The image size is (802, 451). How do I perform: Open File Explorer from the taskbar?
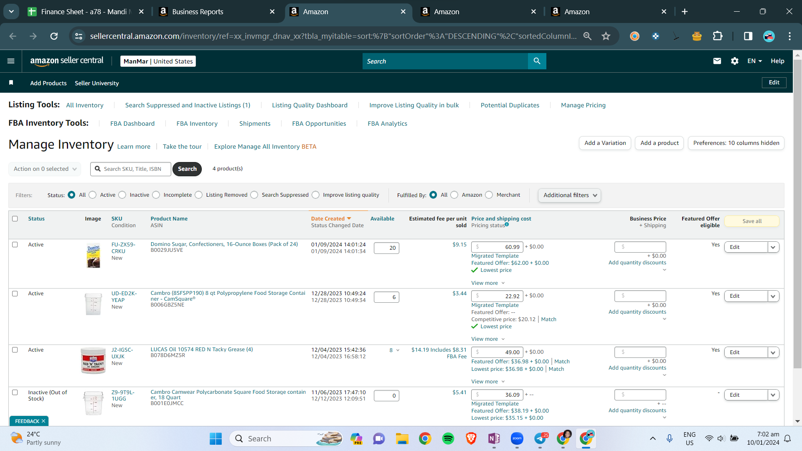point(402,438)
